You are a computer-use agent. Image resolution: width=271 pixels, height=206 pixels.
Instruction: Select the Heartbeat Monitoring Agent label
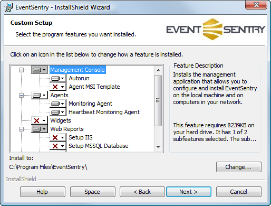(x=104, y=112)
